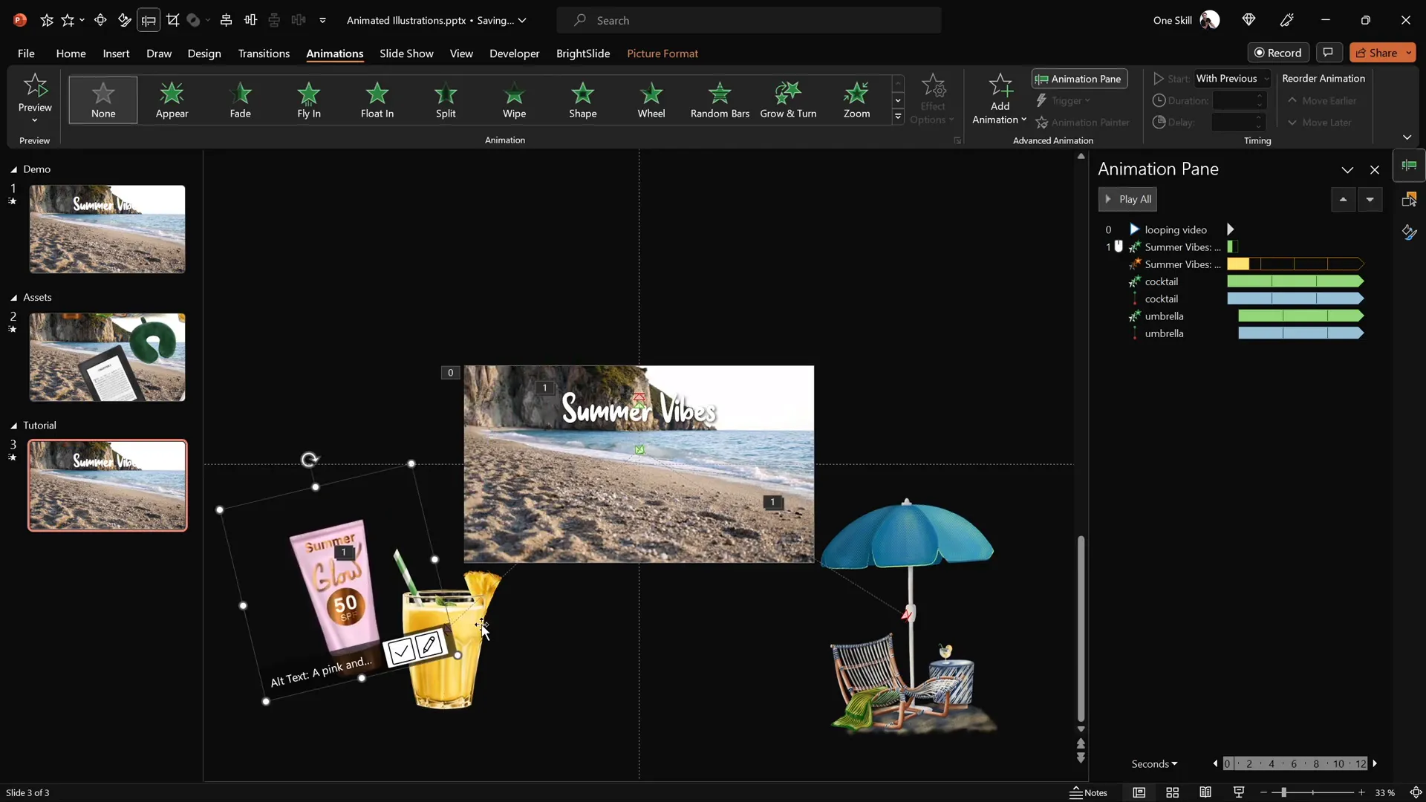Click the Play All button
The width and height of the screenshot is (1426, 802).
(1127, 199)
